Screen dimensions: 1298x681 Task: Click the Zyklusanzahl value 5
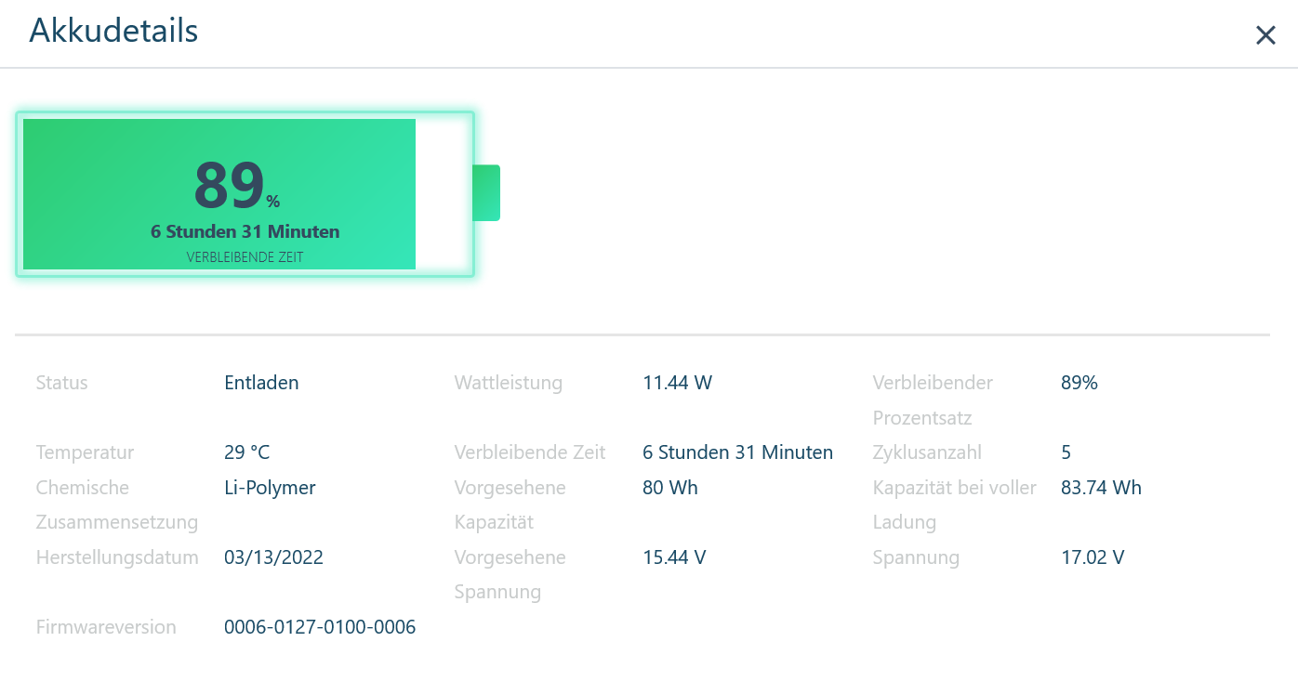pos(1066,452)
